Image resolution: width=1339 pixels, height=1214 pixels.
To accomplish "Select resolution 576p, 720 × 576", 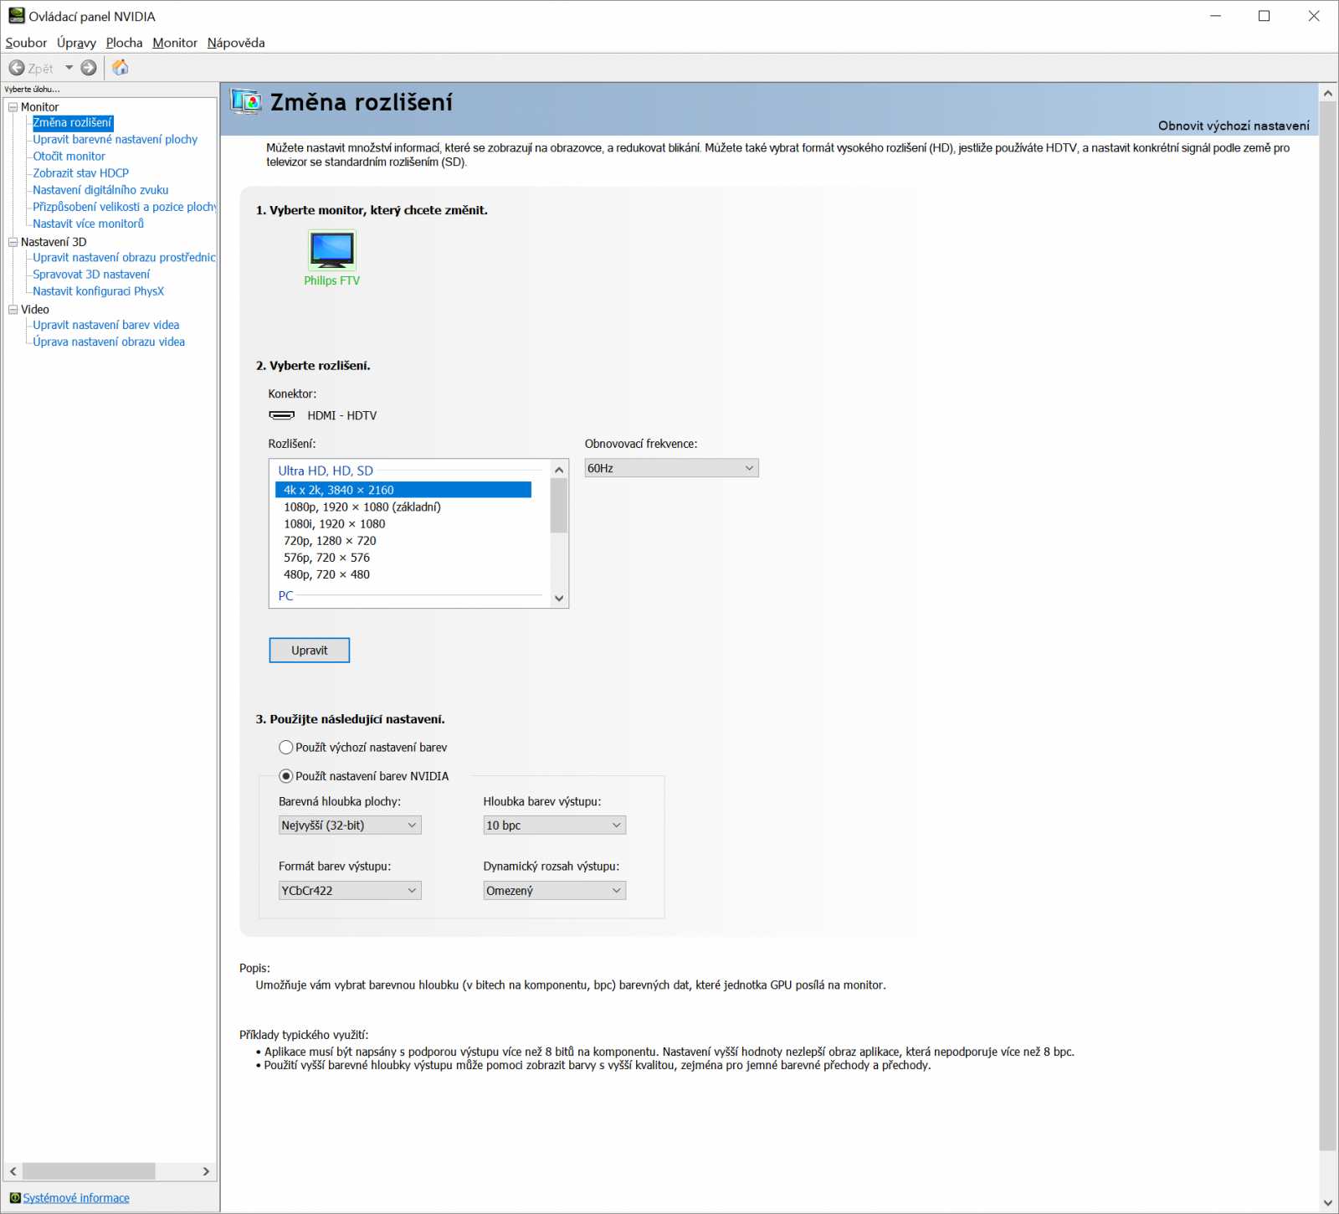I will (326, 558).
